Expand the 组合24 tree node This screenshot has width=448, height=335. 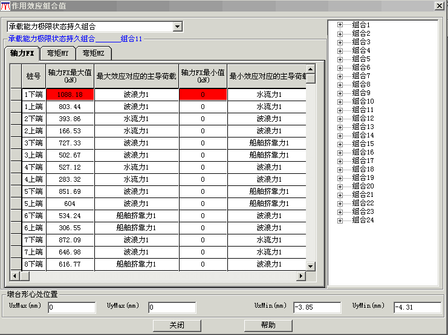340,220
